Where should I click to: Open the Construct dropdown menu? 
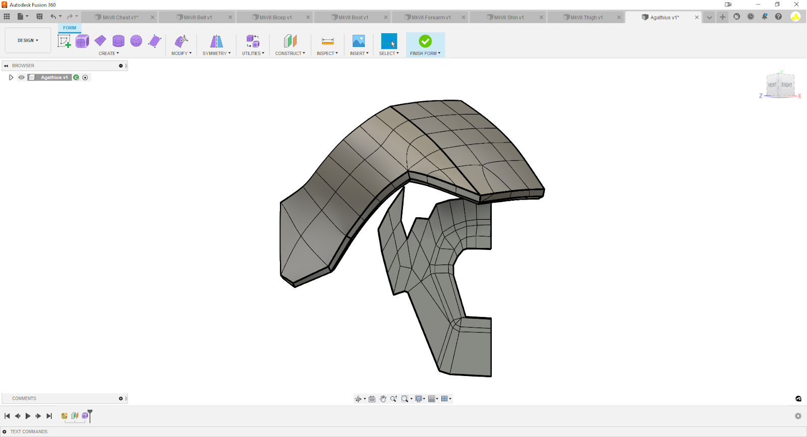pyautogui.click(x=290, y=53)
